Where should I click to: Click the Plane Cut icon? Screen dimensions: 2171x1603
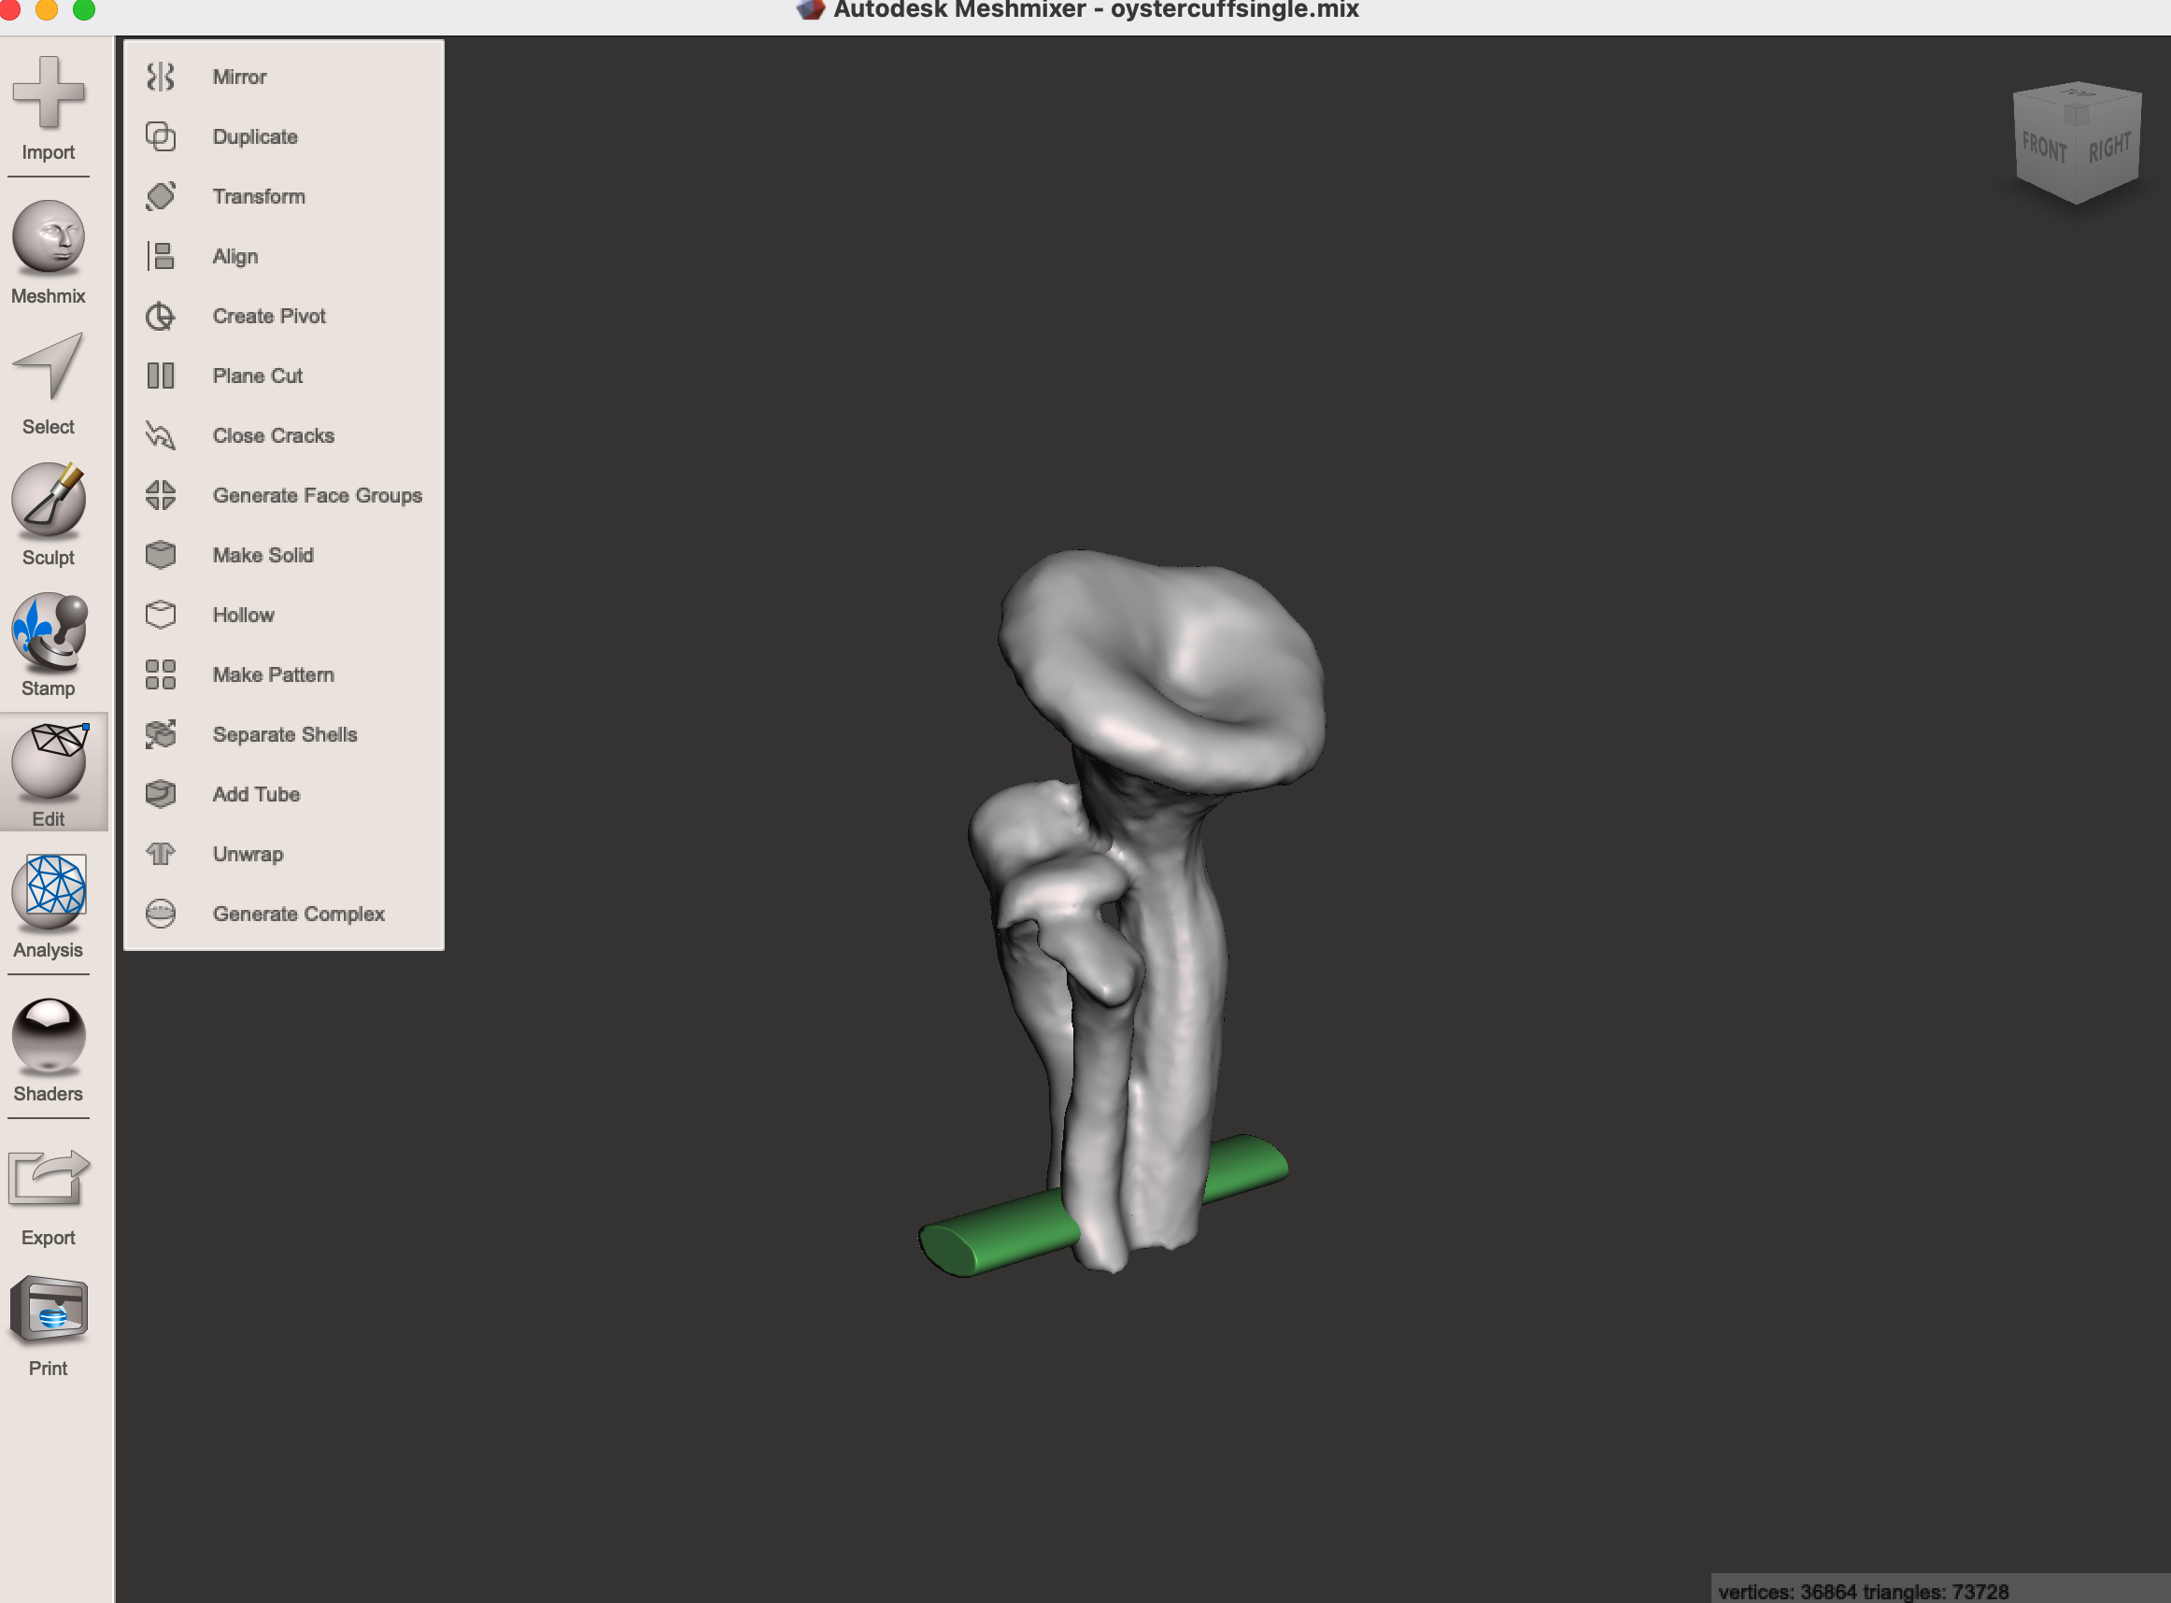click(x=160, y=376)
